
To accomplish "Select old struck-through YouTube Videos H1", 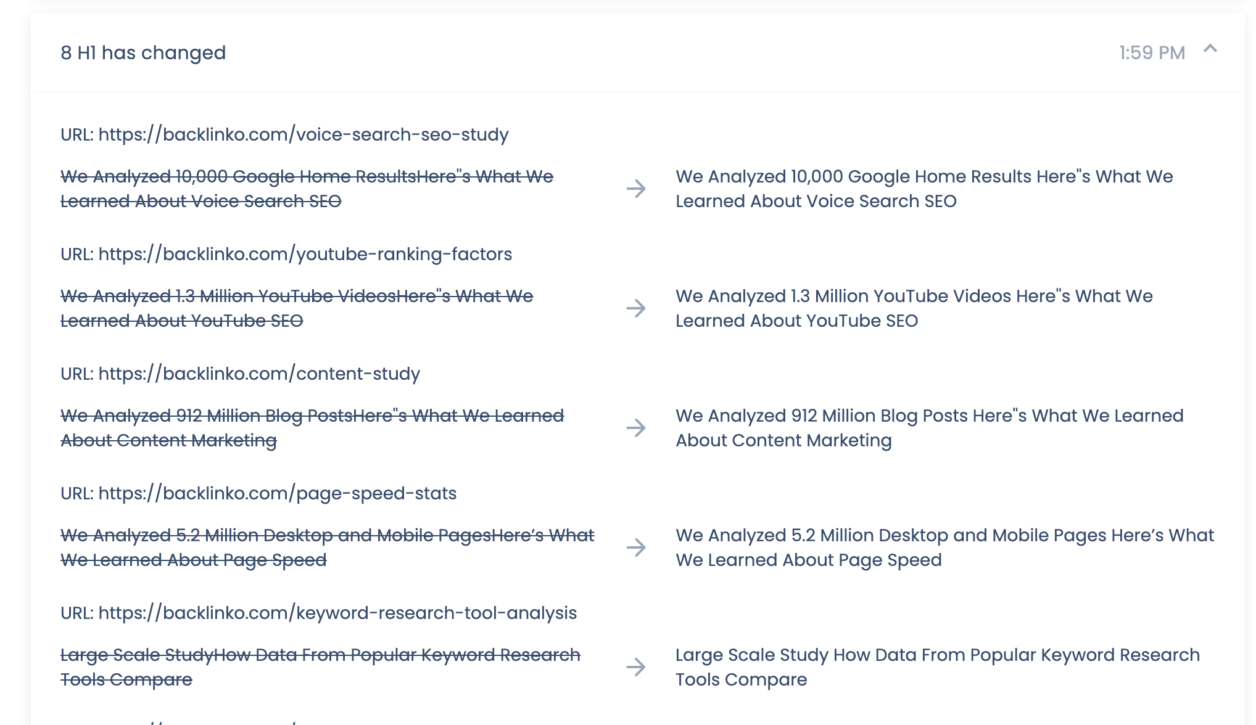I will (297, 308).
